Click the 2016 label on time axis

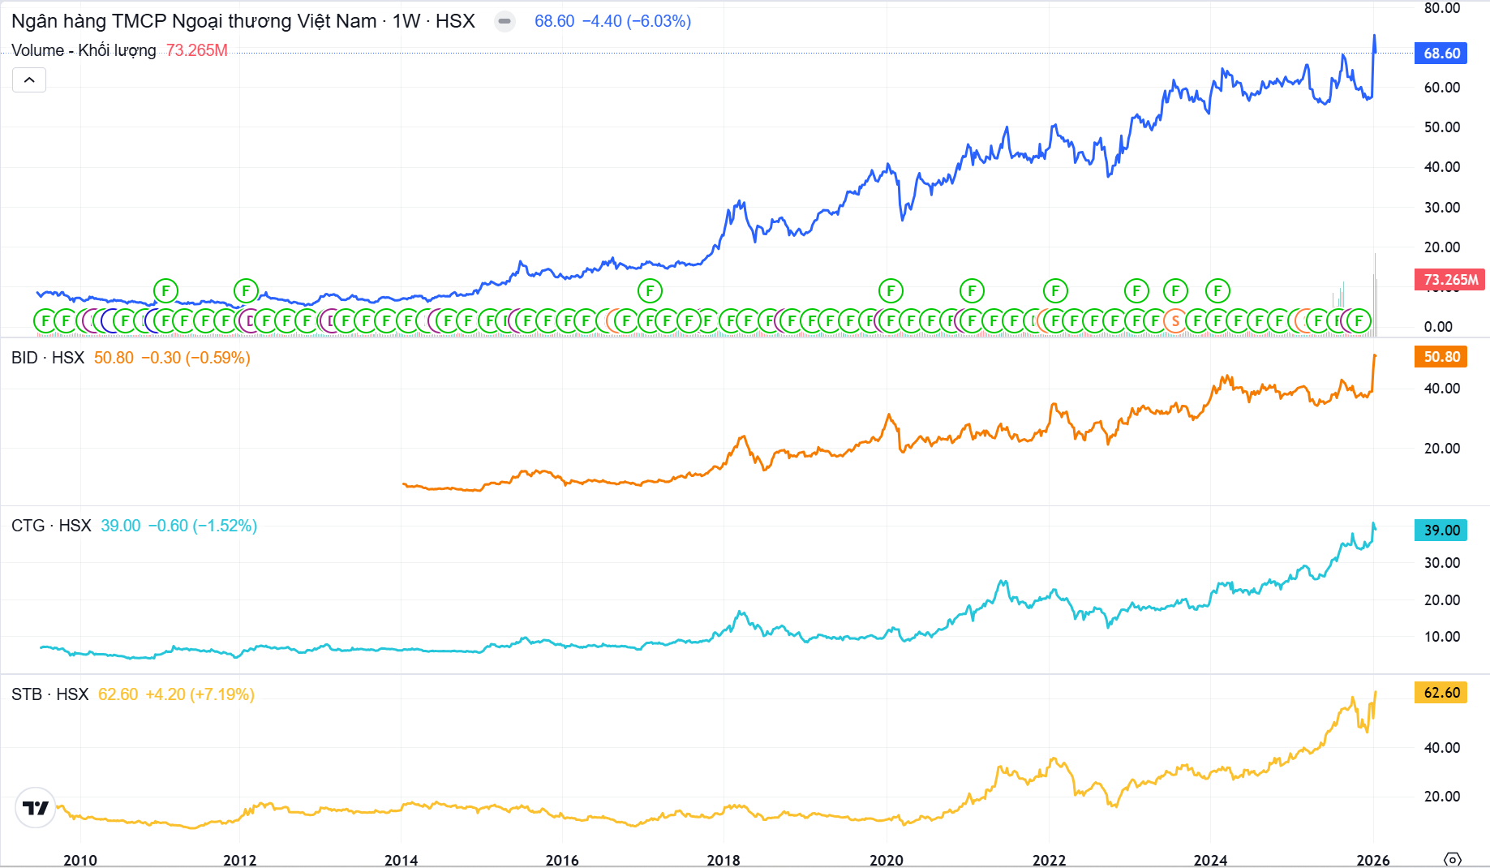tap(562, 860)
